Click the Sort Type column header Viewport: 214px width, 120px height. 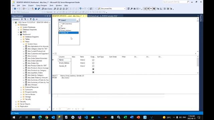(x=100, y=57)
